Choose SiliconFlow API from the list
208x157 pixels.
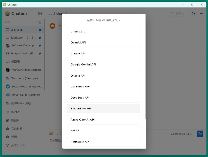pyautogui.click(x=103, y=109)
